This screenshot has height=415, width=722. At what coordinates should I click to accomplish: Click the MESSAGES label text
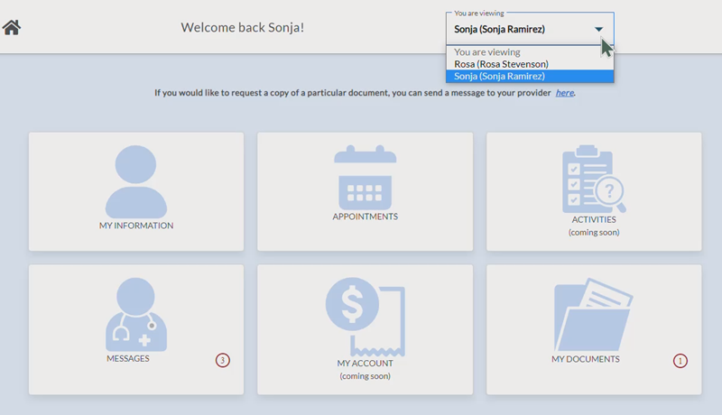point(128,358)
